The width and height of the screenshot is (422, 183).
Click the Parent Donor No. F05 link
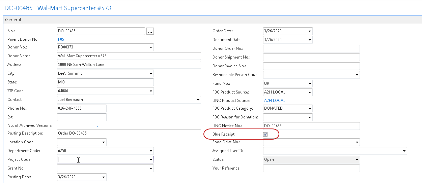(x=61, y=39)
